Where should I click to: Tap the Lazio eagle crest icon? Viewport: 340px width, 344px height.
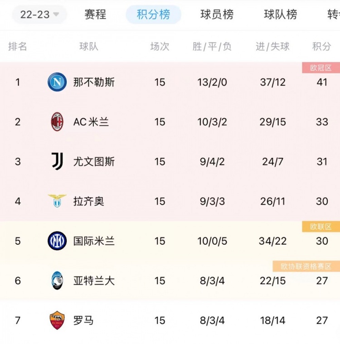pyautogui.click(x=57, y=201)
